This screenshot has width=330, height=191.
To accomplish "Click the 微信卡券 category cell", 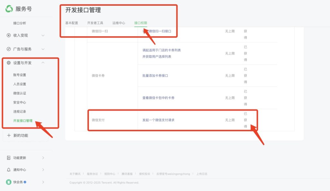I will tap(98, 75).
